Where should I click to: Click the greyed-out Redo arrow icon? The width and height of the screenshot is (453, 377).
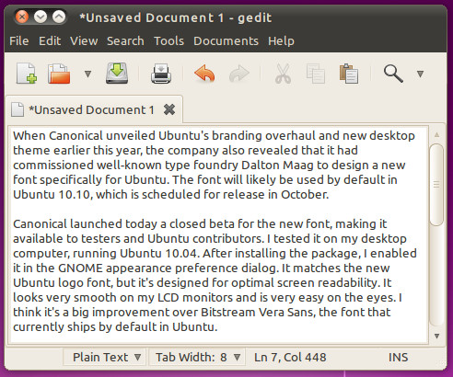239,74
